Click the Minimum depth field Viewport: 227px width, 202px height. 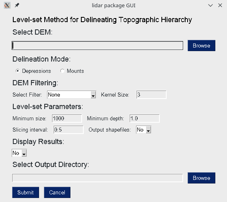tap(144, 118)
